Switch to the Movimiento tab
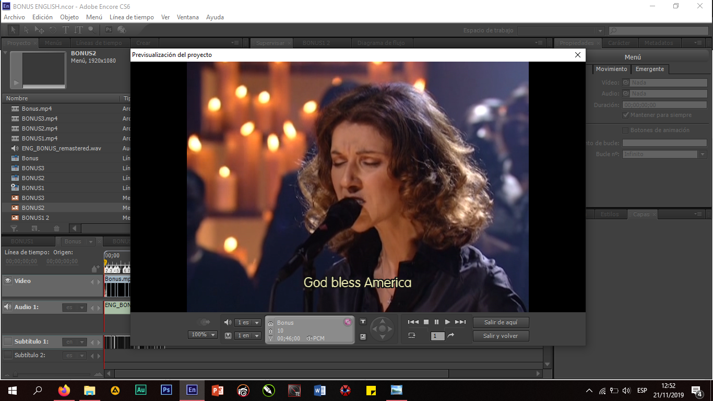Image resolution: width=713 pixels, height=401 pixels. [x=612, y=69]
